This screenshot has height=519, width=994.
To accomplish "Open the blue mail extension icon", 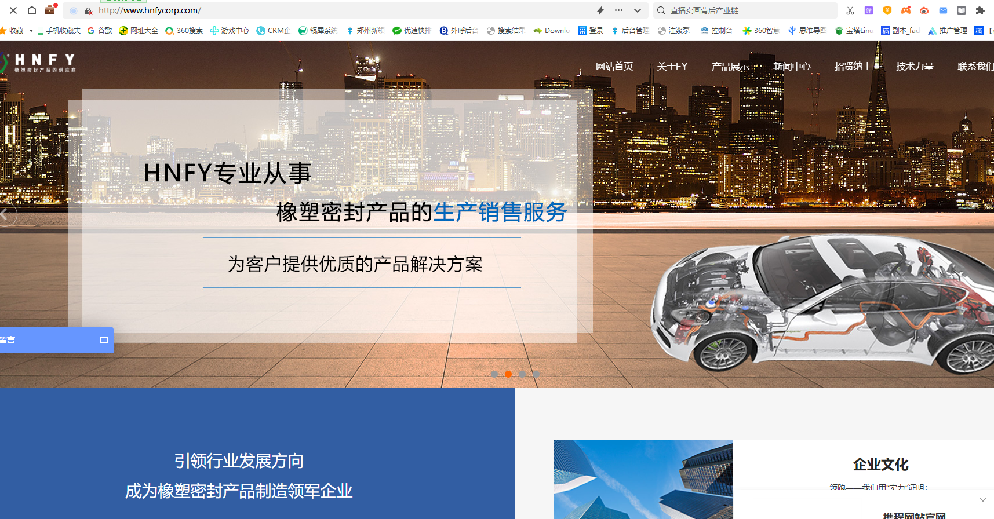I will point(943,10).
